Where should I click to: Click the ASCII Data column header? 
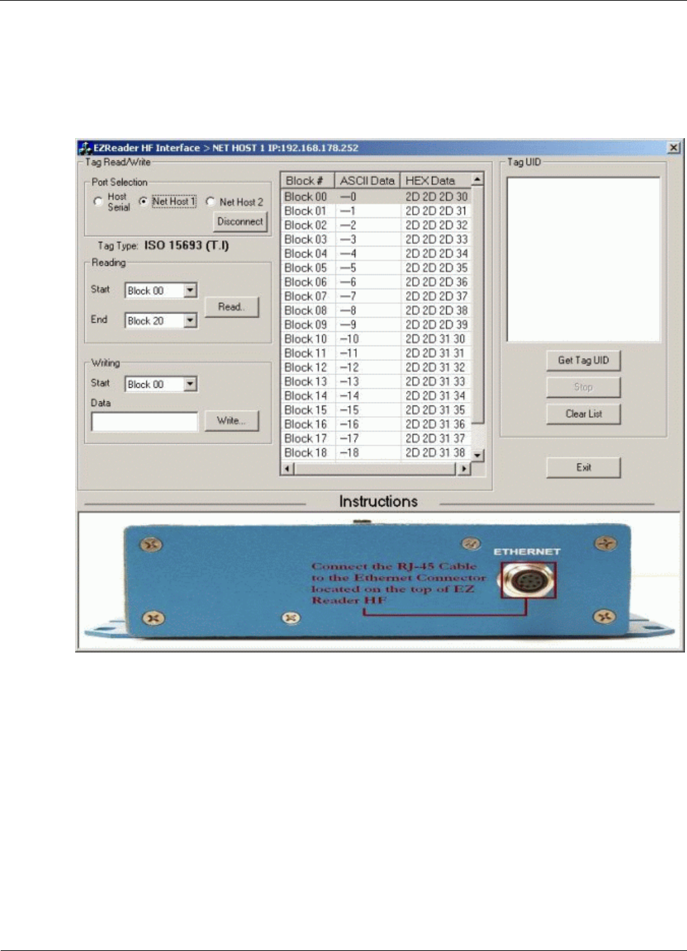pos(368,181)
